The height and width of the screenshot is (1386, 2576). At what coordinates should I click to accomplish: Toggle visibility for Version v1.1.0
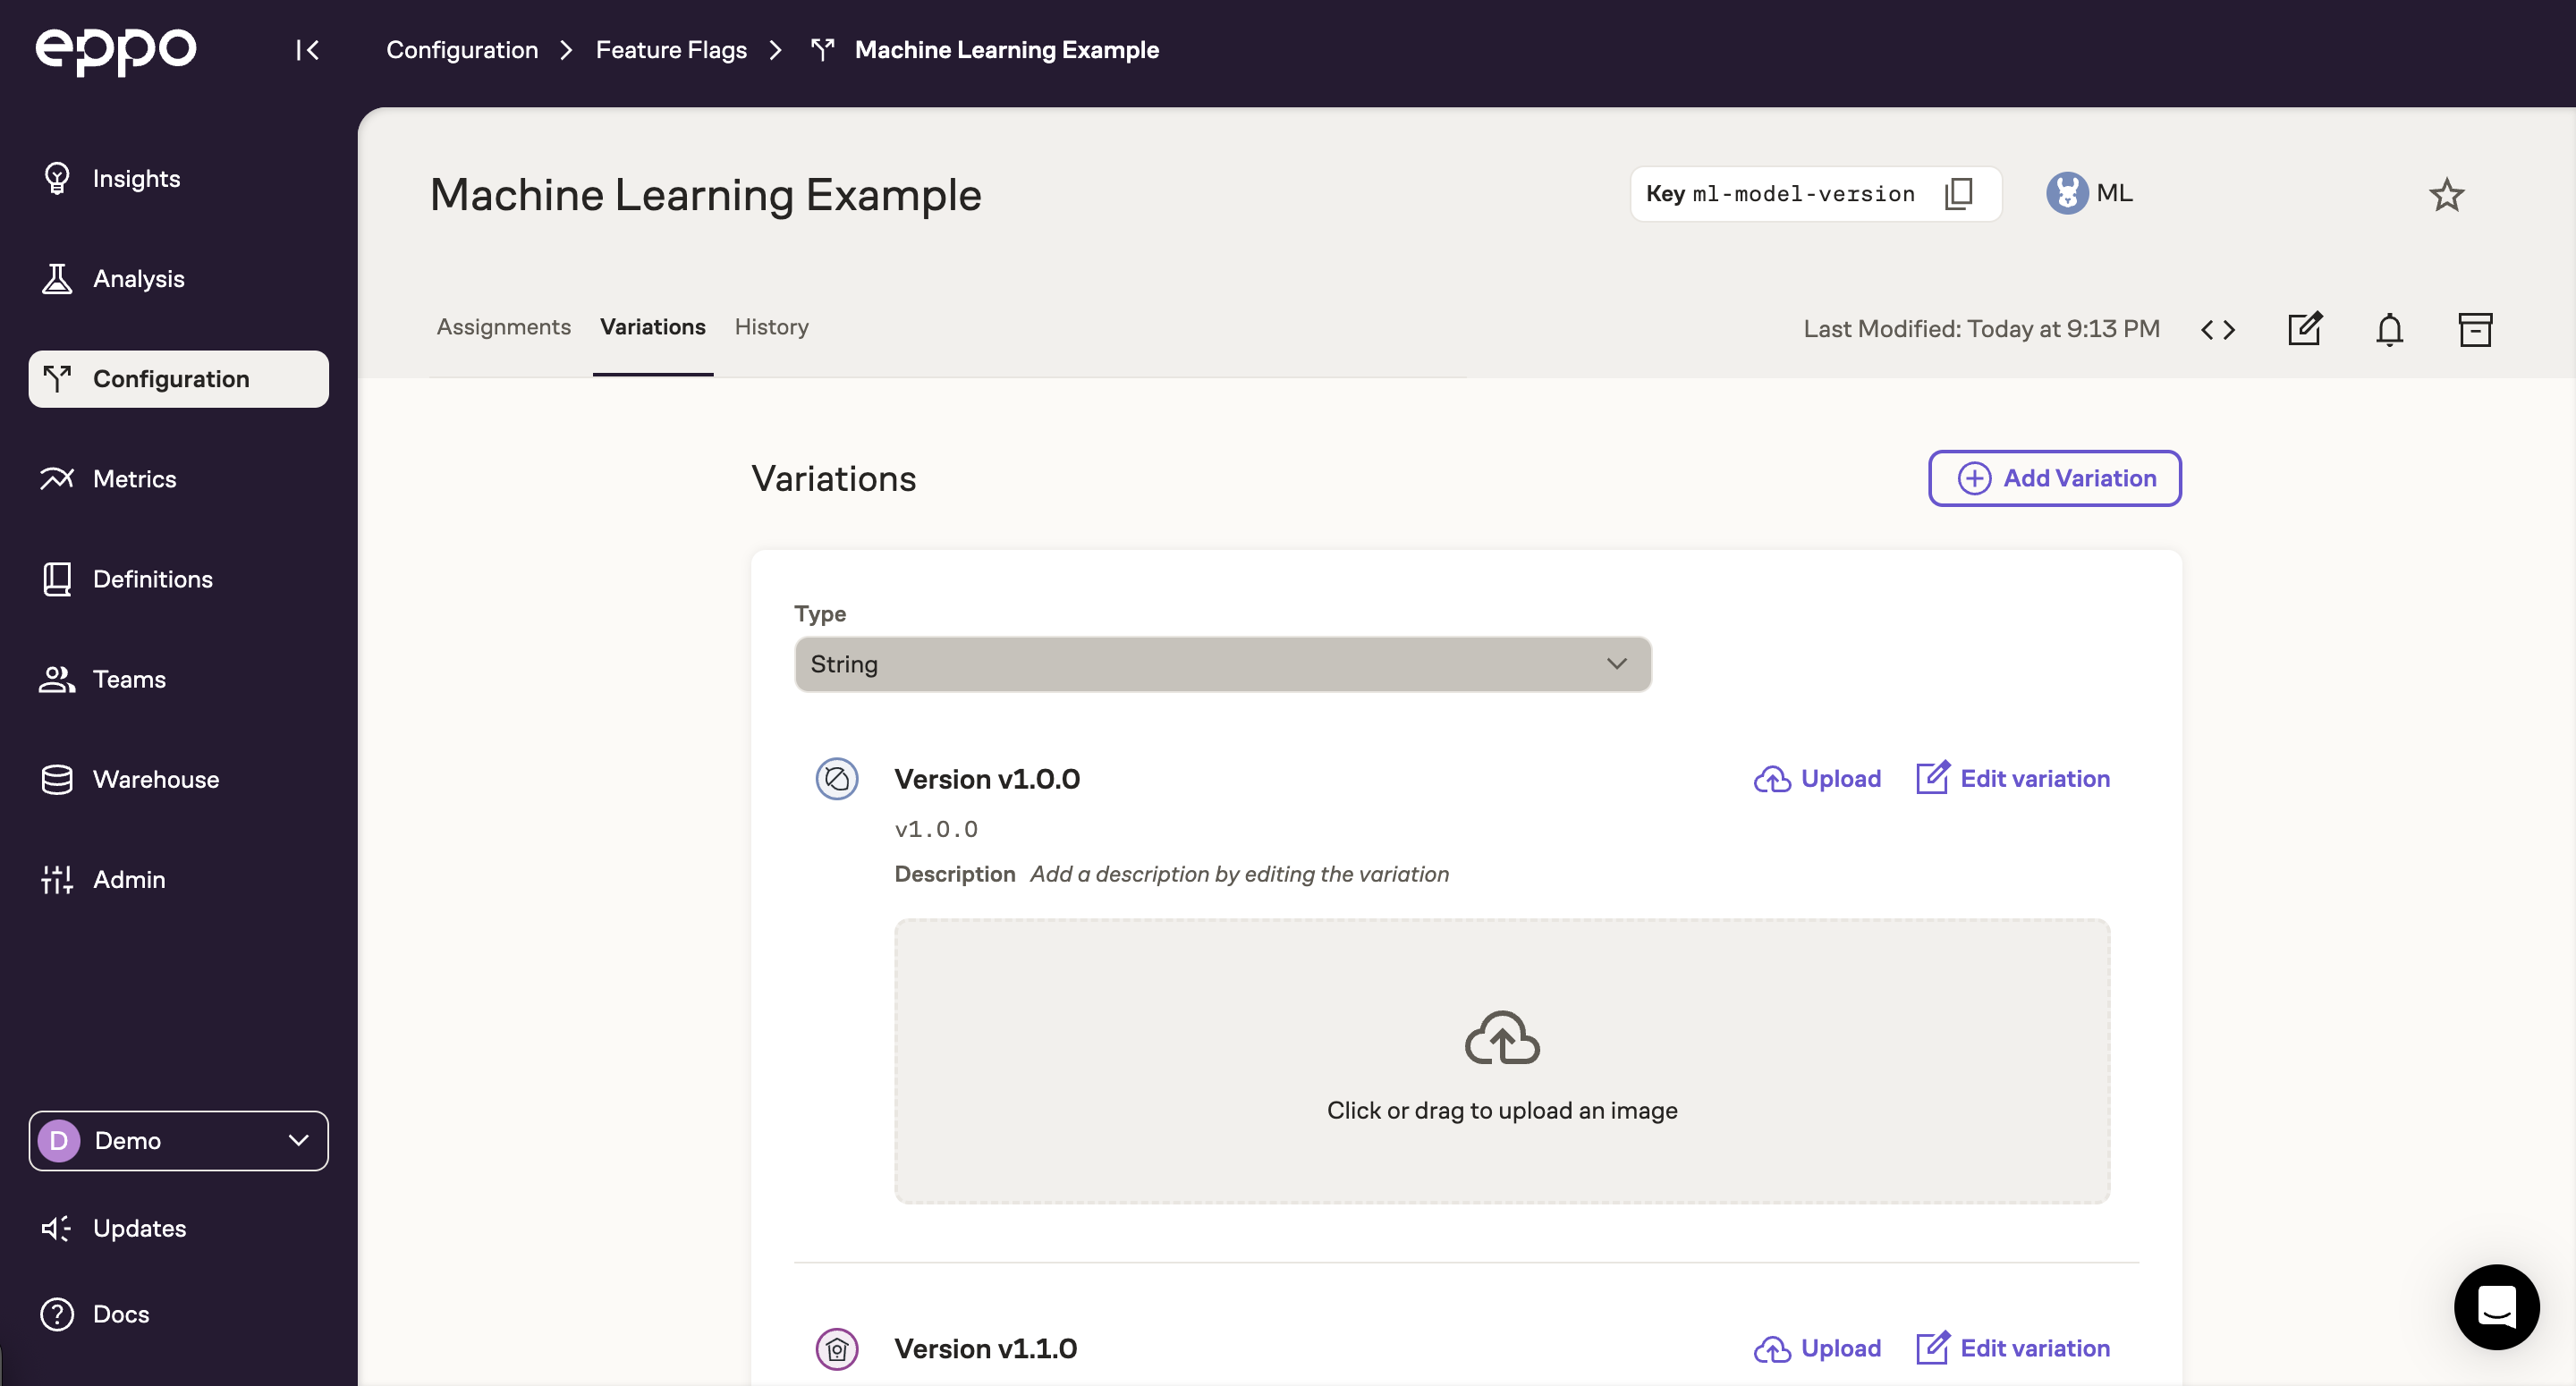coord(838,1348)
